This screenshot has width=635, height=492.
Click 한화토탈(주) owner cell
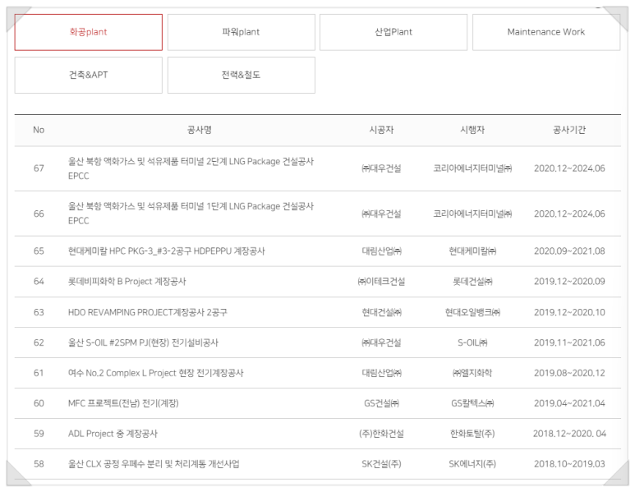click(x=472, y=434)
